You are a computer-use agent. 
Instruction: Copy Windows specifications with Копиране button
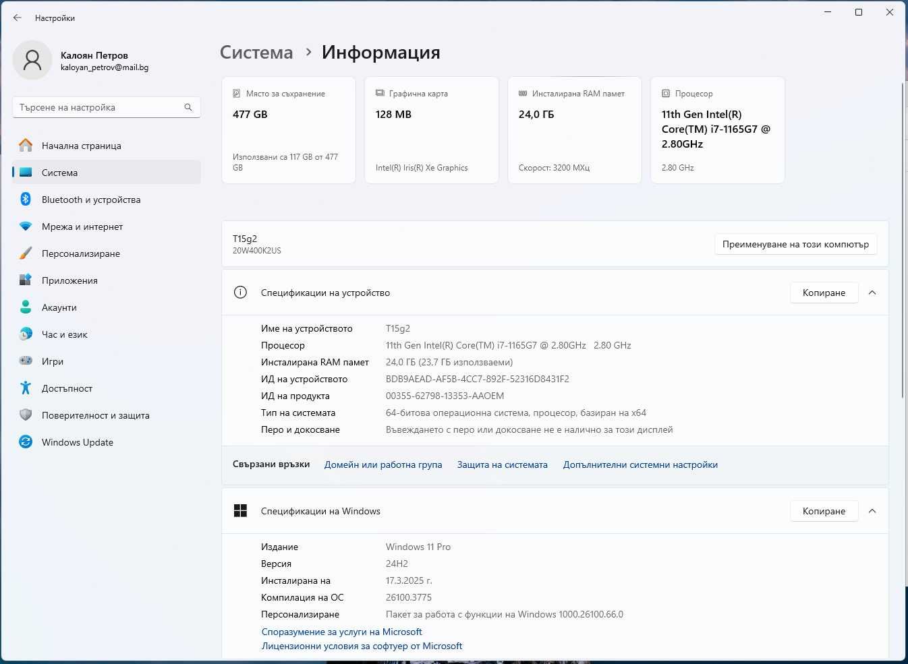(x=824, y=511)
